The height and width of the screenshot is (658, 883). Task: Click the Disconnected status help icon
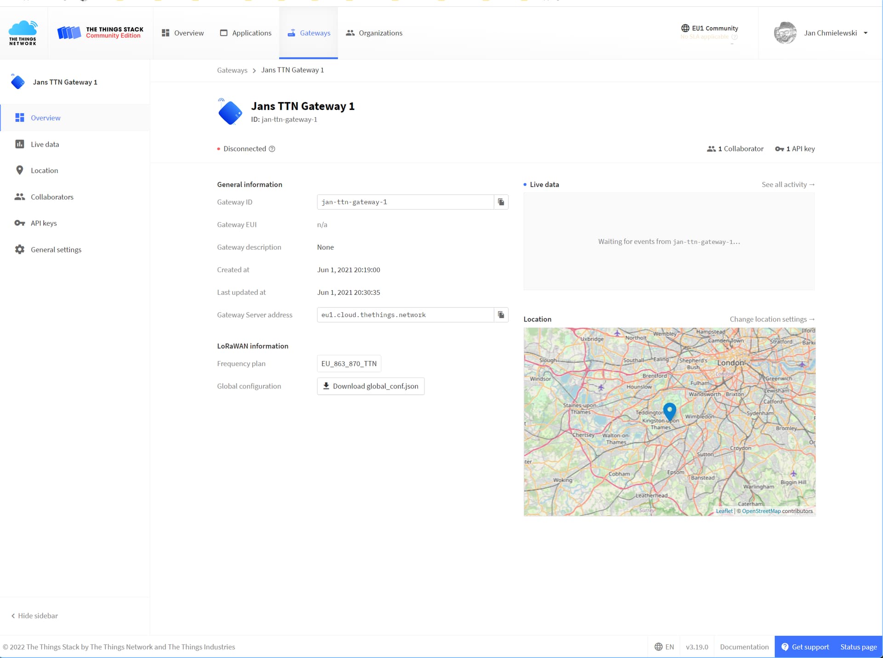click(272, 149)
